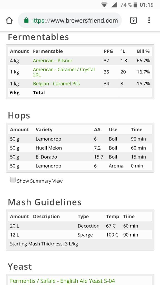Tap the green padlock security icon

pos(26,20)
